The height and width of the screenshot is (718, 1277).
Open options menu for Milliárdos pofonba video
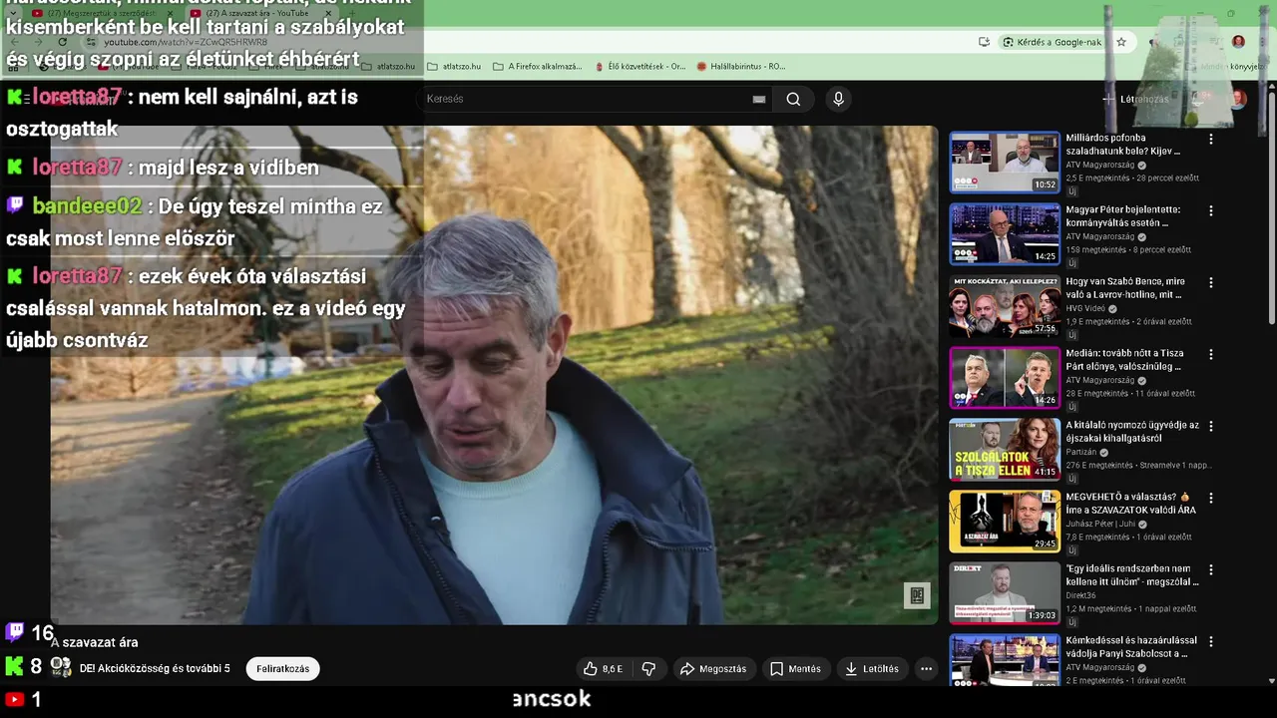(1211, 140)
